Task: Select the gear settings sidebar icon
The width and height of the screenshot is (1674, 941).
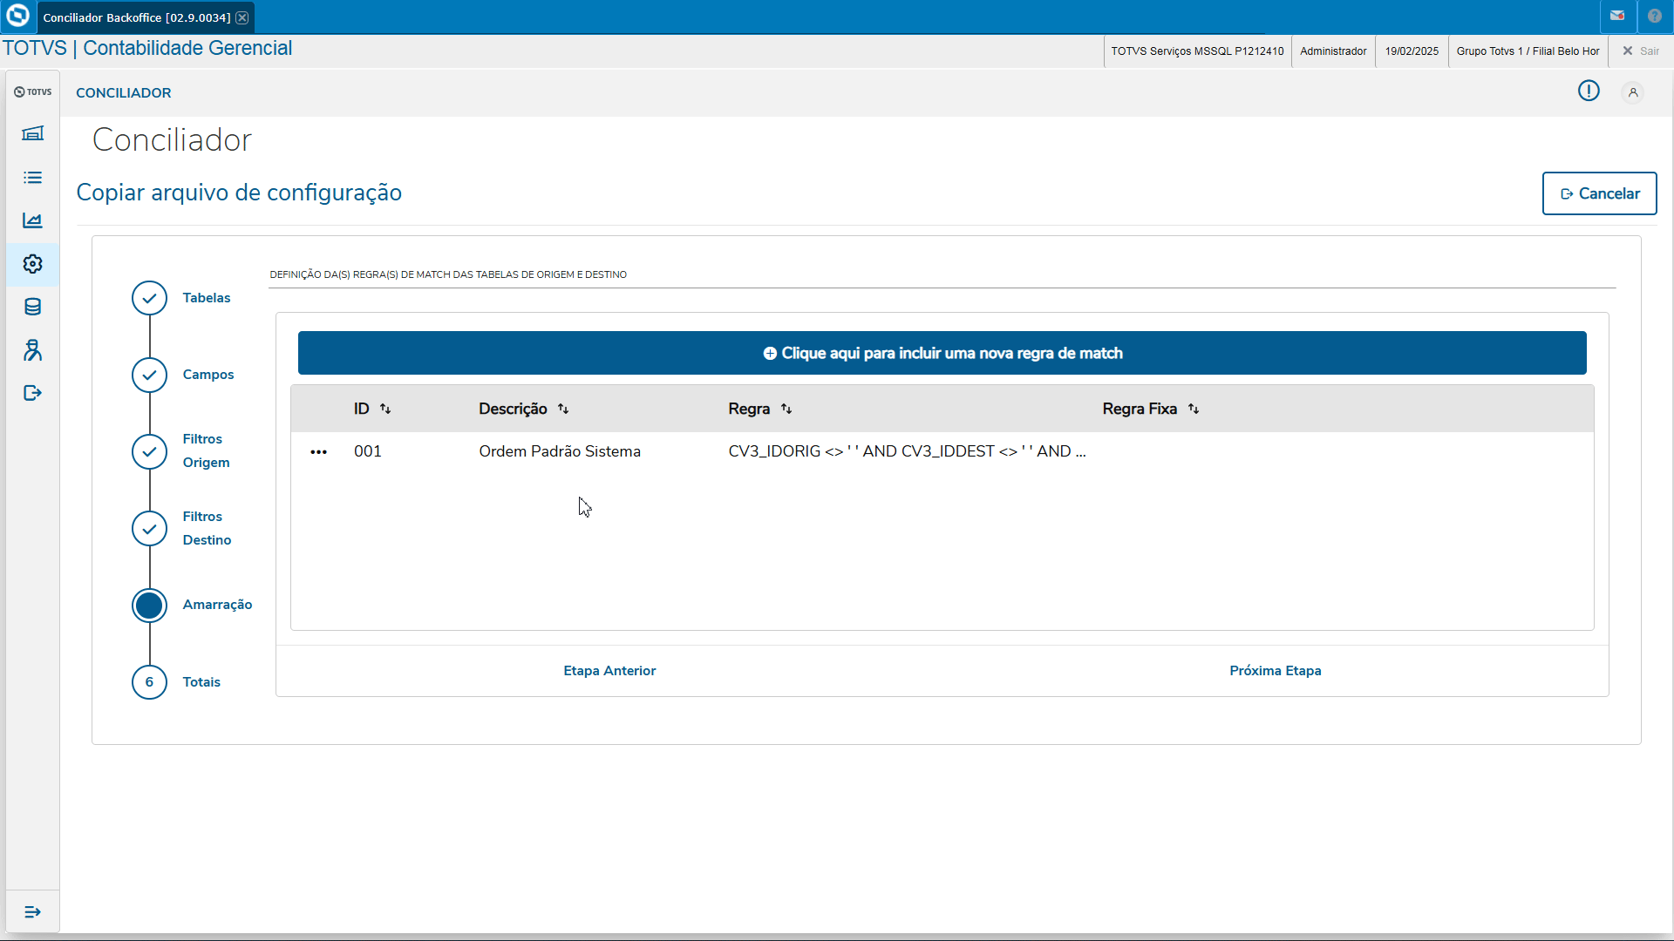Action: tap(32, 264)
